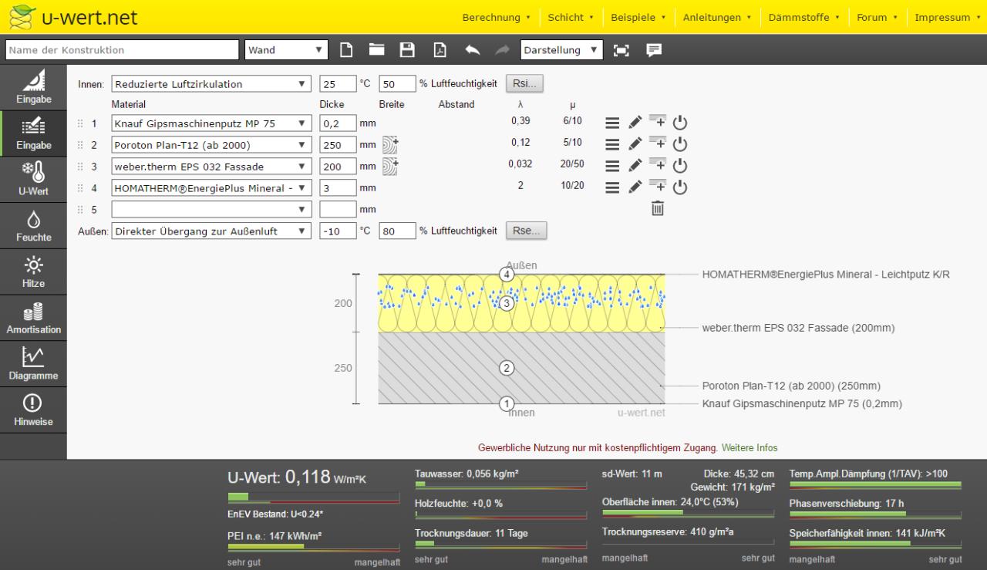Expand the Innen Reduzierte Luftzirkulation dropdown
Viewport: 987px width, 570px height.
coord(211,84)
